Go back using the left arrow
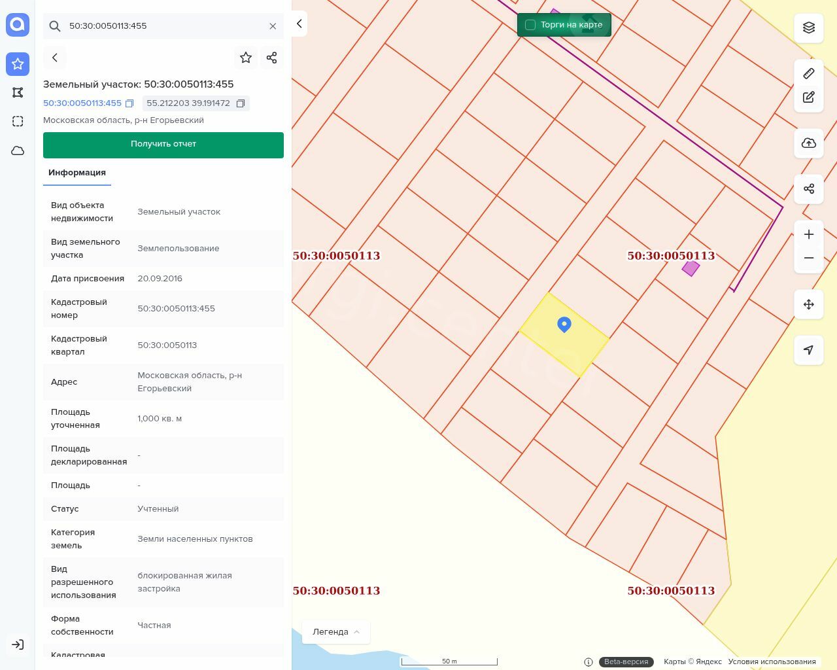The image size is (837, 670). 55,58
